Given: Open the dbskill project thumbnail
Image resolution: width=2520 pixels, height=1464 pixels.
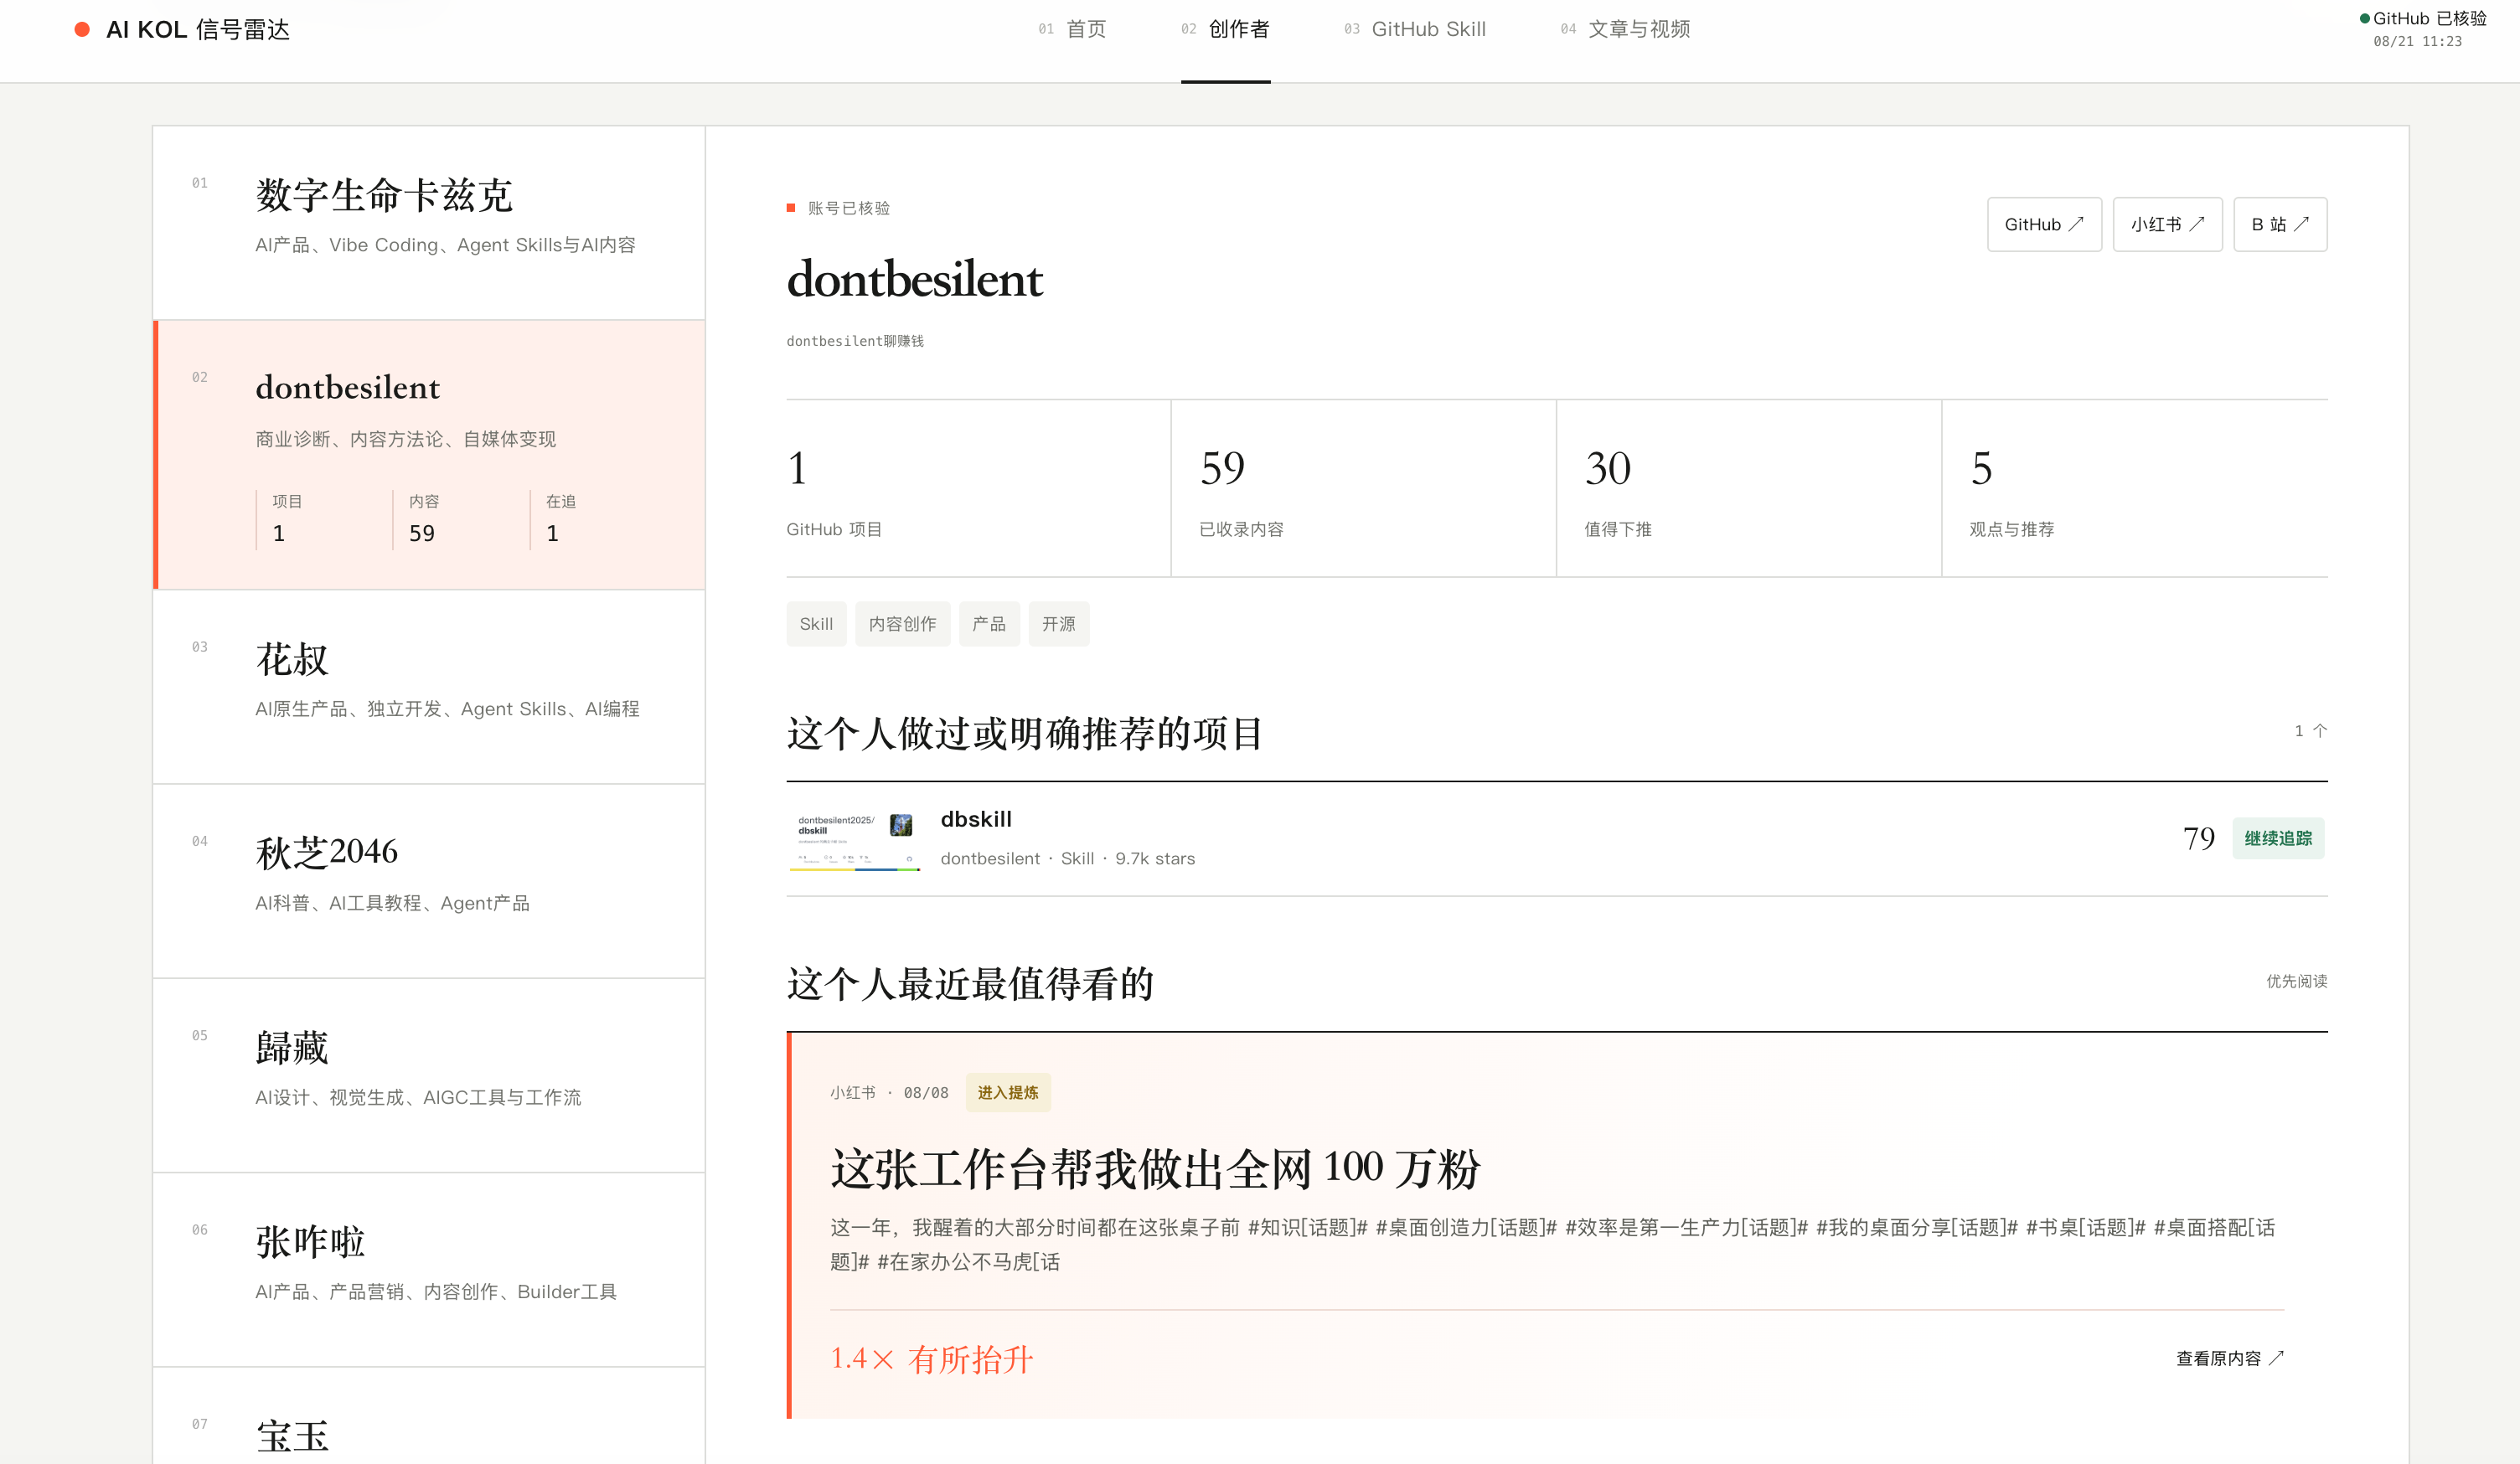Looking at the screenshot, I should 855,839.
